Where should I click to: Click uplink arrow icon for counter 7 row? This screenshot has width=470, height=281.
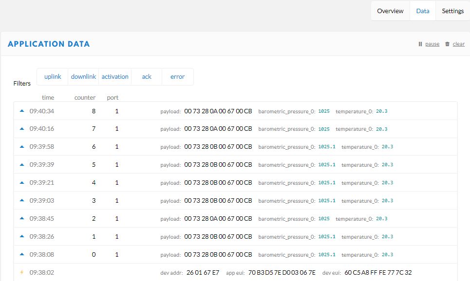(21, 129)
